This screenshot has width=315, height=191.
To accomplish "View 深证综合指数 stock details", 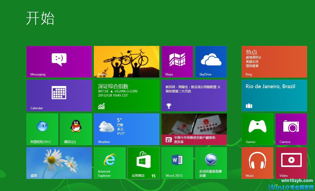I will 126,95.
